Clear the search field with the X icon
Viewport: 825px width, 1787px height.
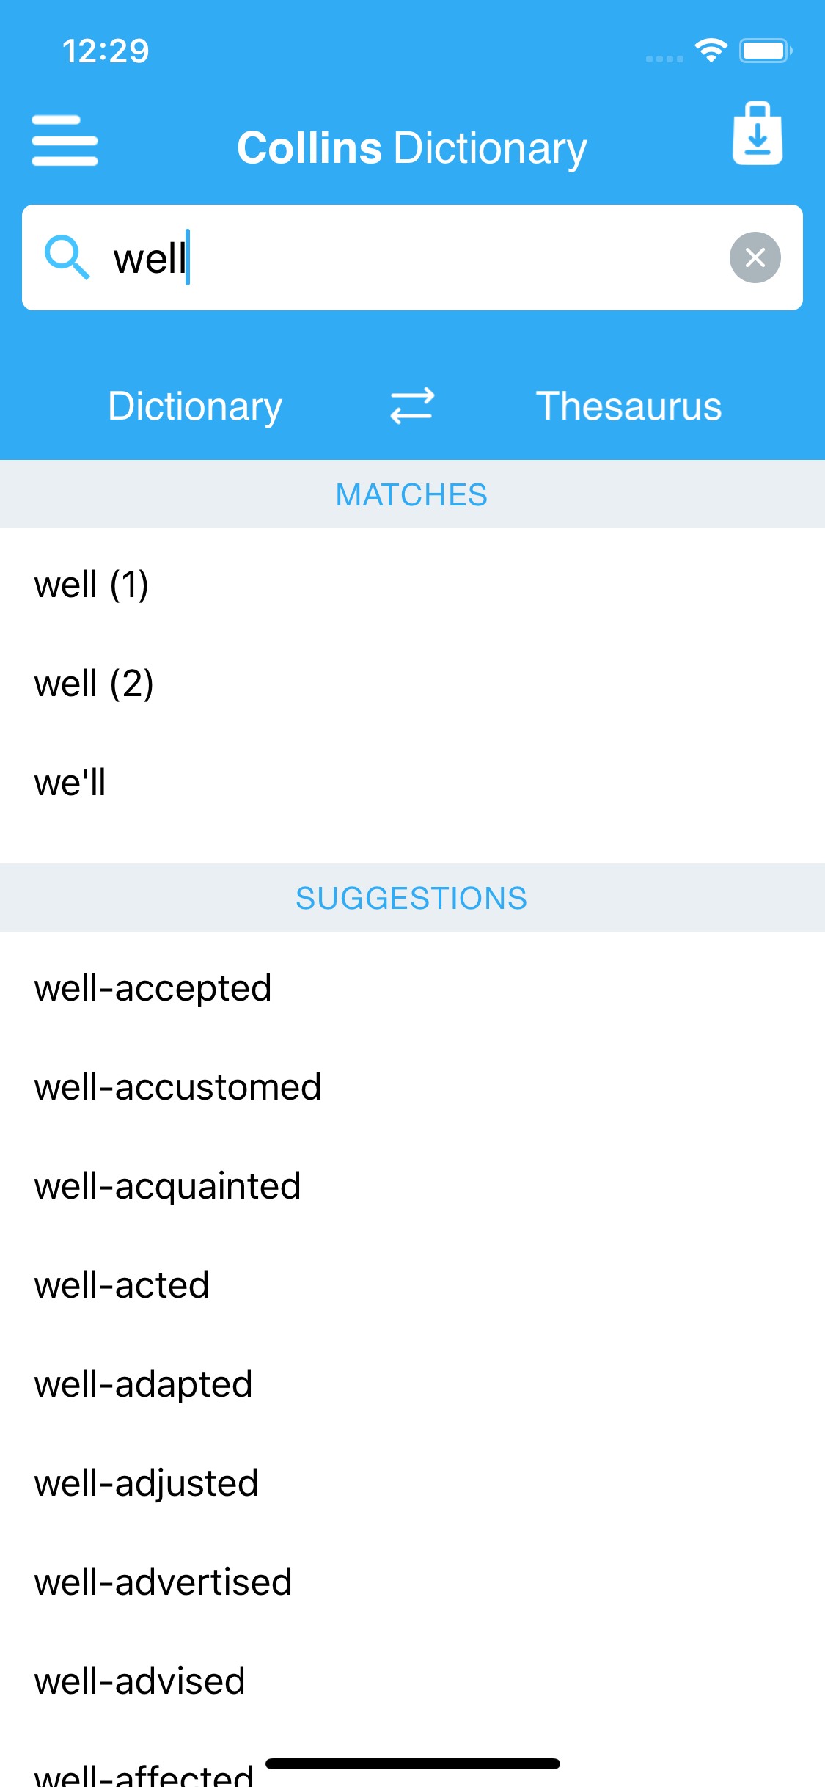click(755, 257)
